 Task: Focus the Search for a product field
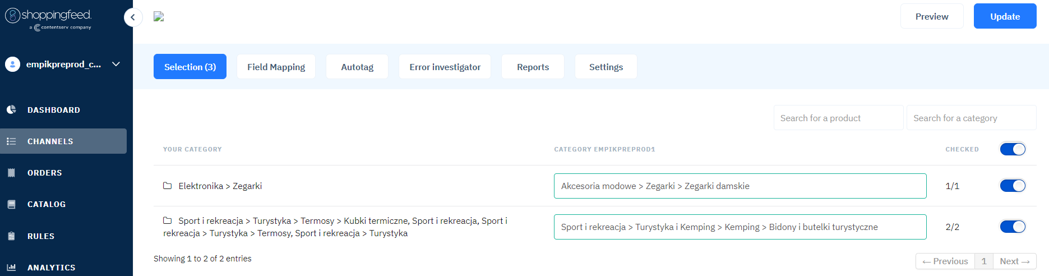tap(838, 118)
